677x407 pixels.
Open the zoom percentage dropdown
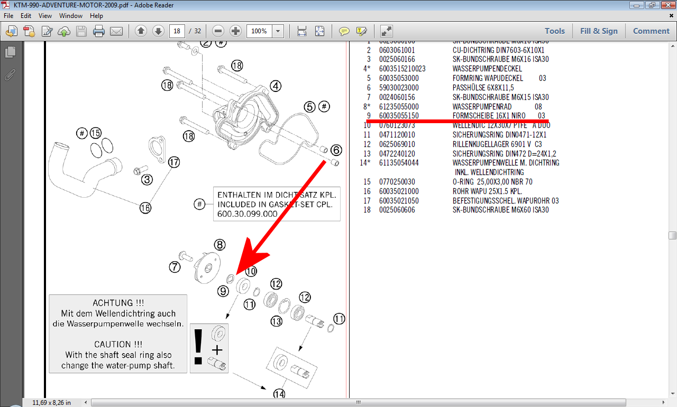tap(278, 31)
